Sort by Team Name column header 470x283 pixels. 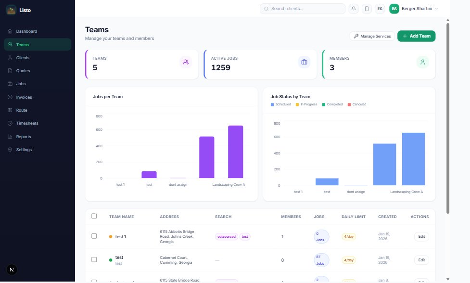tap(121, 217)
